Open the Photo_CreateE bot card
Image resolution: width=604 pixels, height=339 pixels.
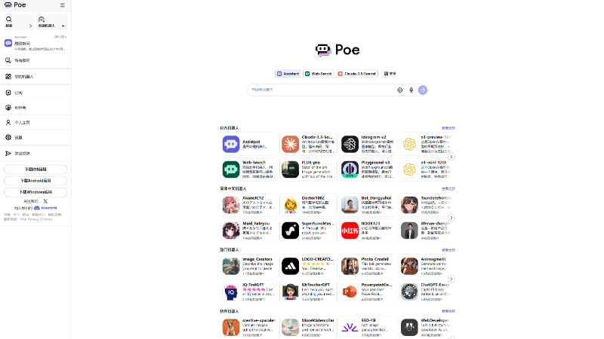[x=368, y=267]
